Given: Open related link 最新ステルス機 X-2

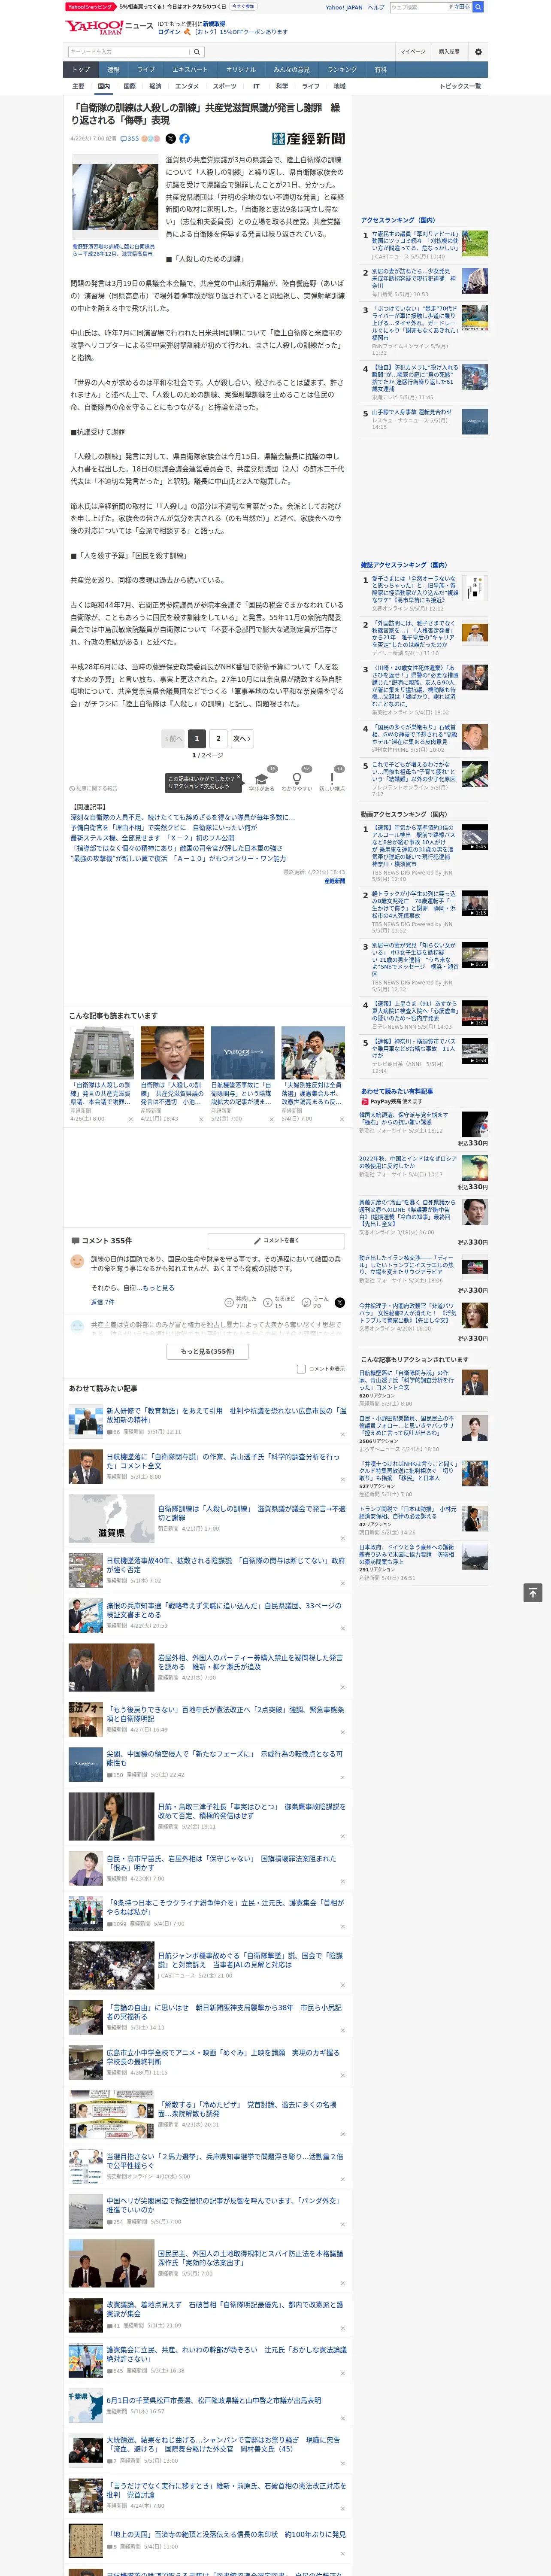Looking at the screenshot, I should coord(153,838).
